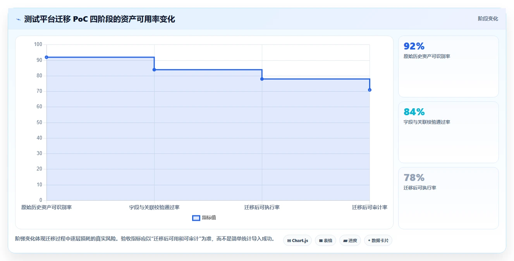
Task: Click the data point at value 78
Action: point(262,79)
